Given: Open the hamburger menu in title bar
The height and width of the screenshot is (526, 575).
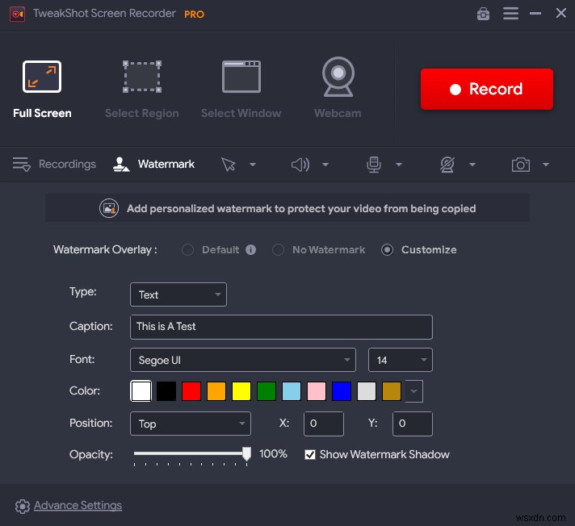Looking at the screenshot, I should coord(510,14).
